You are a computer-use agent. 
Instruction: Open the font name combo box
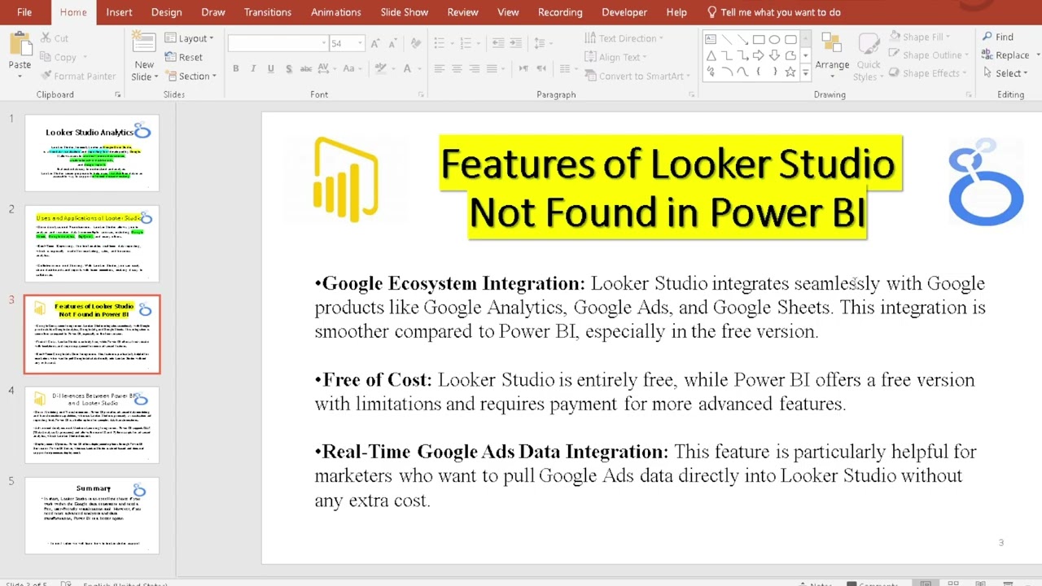tap(278, 43)
